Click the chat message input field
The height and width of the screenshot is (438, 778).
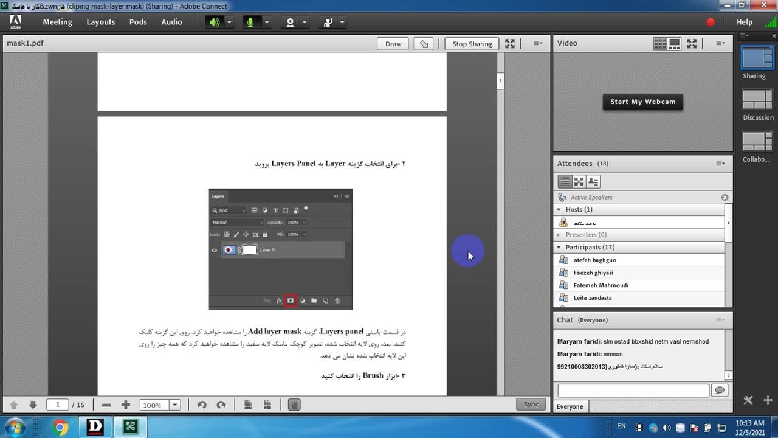point(633,390)
